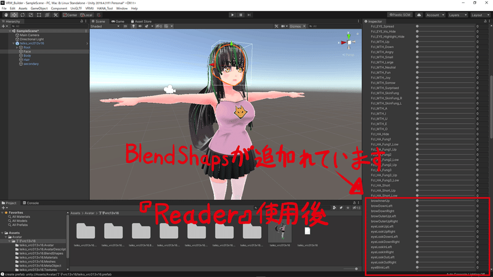Lock the Hierarchy panel
This screenshot has height=277, width=493.
[82, 22]
